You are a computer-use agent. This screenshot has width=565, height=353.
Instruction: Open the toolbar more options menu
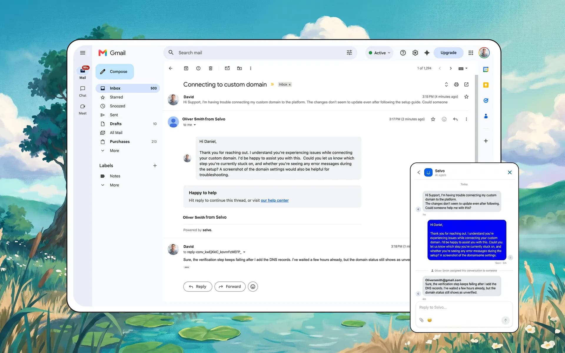click(250, 68)
